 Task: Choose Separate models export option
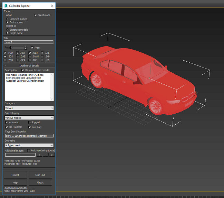[8, 30]
